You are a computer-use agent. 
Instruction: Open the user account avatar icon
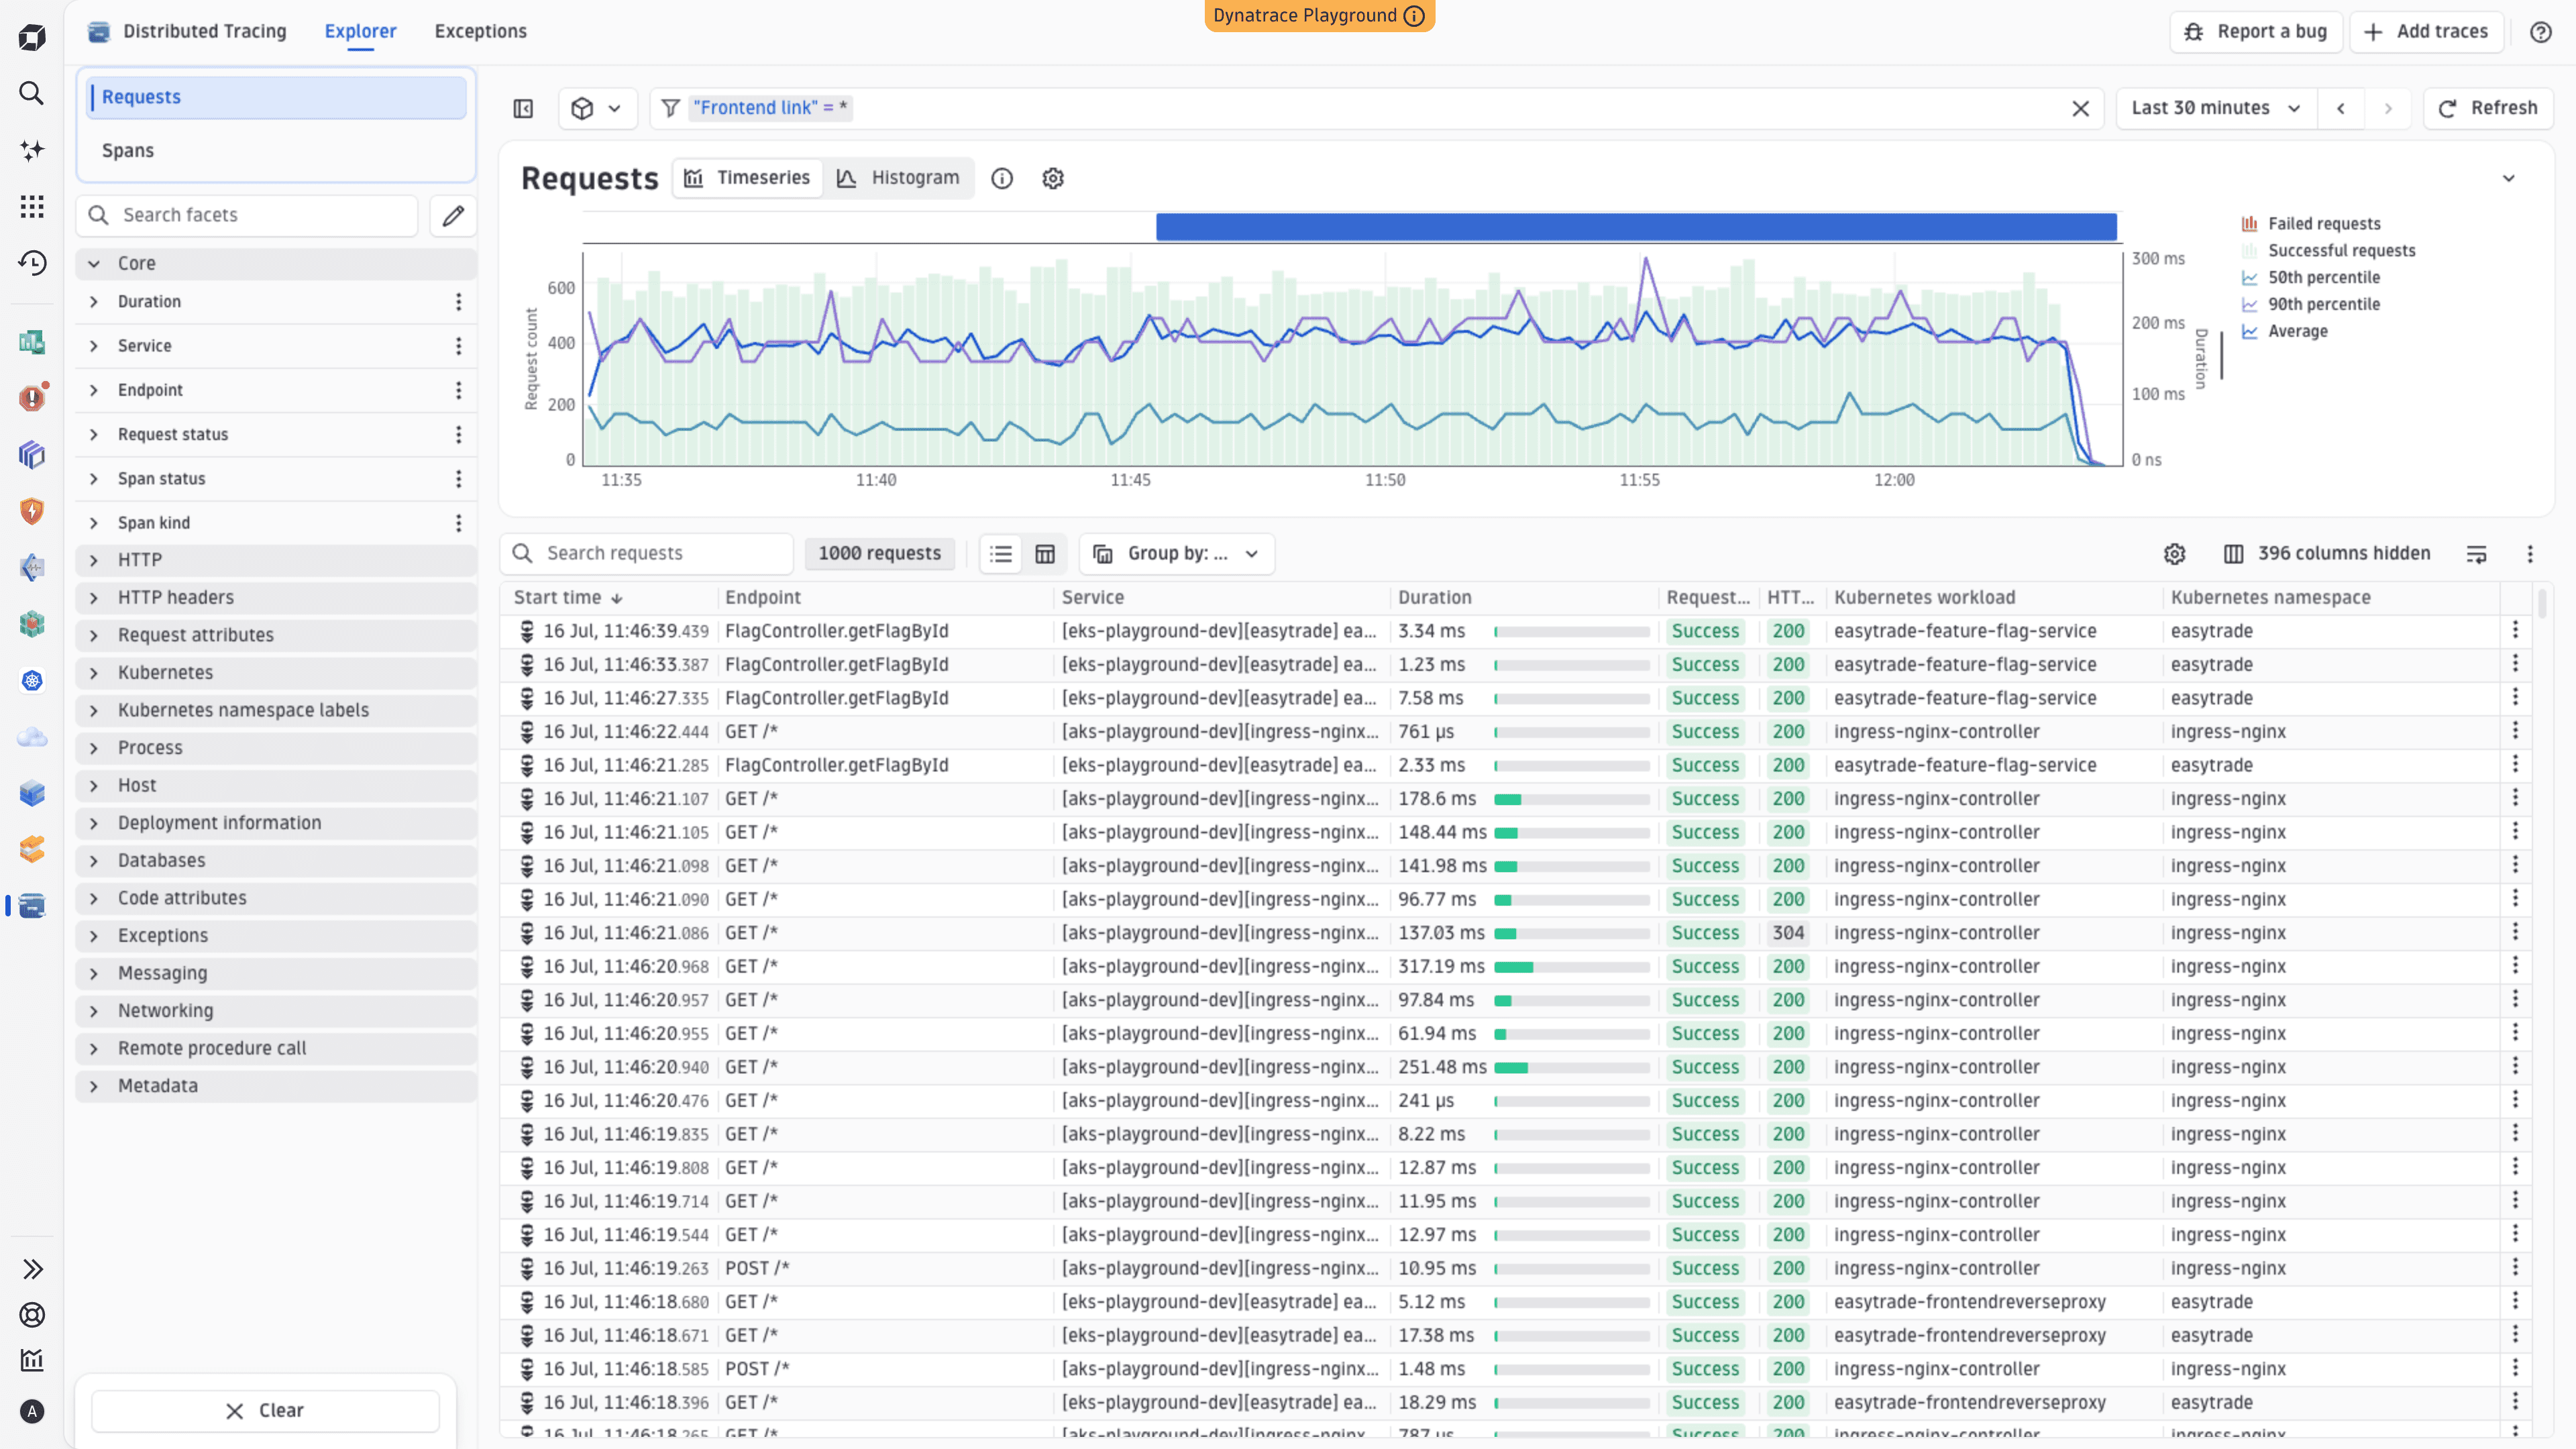tap(32, 1411)
